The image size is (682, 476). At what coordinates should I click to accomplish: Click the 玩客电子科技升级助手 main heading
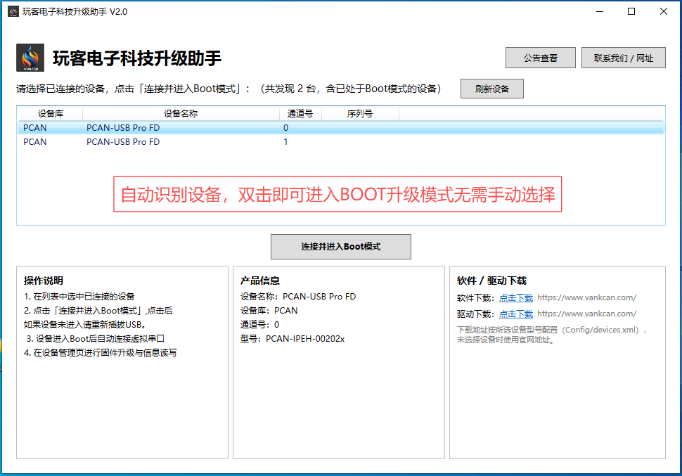tap(137, 58)
